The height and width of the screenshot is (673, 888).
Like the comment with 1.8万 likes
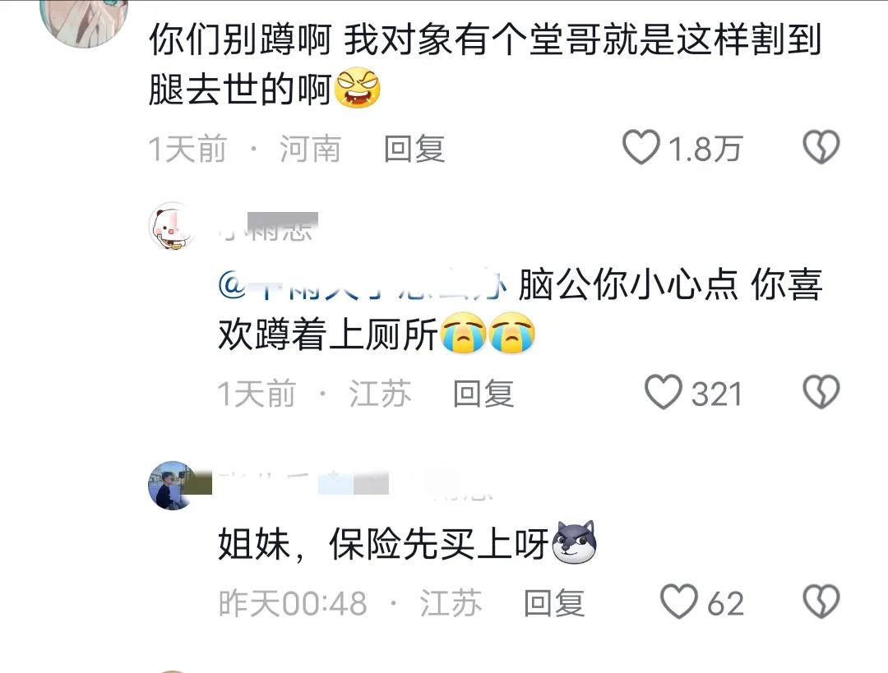click(641, 148)
